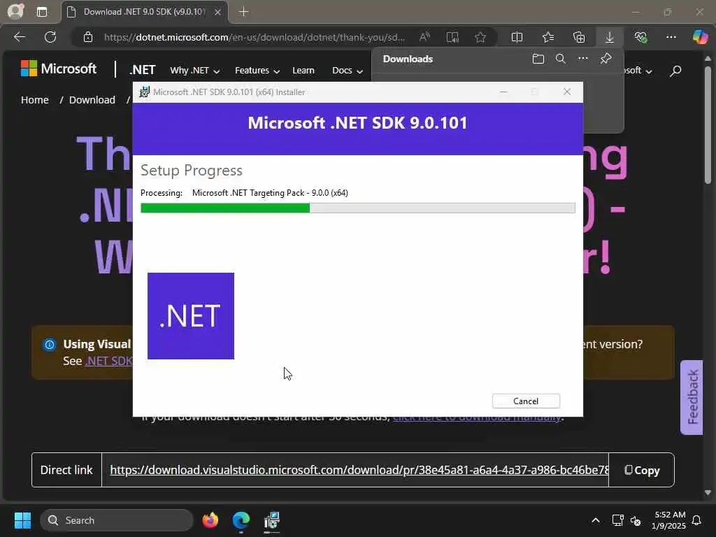Copy the direct link

(642, 470)
